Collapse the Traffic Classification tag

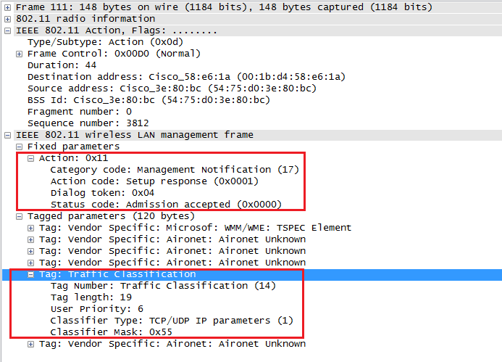[x=31, y=275]
